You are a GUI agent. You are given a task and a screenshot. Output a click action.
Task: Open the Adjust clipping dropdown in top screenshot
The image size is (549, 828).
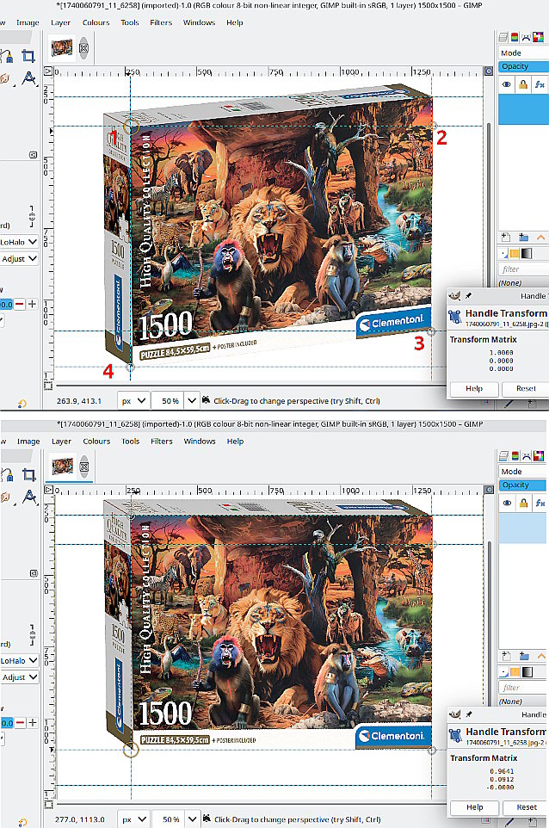pos(19,259)
